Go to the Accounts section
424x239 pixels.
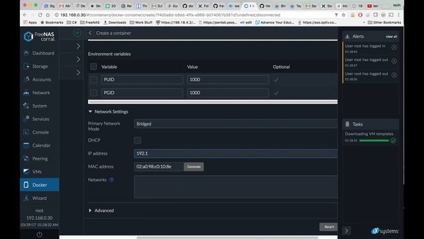point(40,80)
